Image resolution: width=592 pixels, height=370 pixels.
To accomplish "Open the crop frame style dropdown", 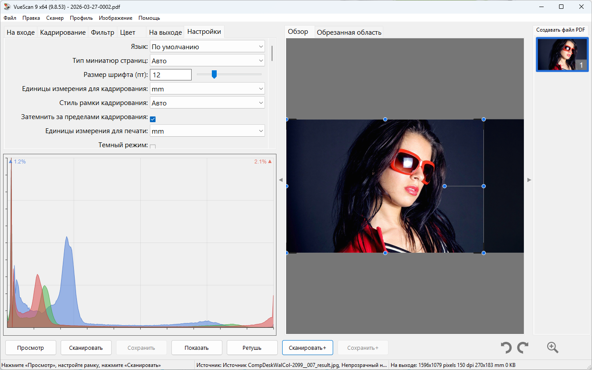I will (207, 103).
